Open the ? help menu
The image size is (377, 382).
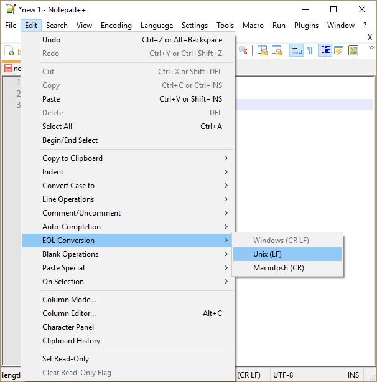[x=365, y=26]
